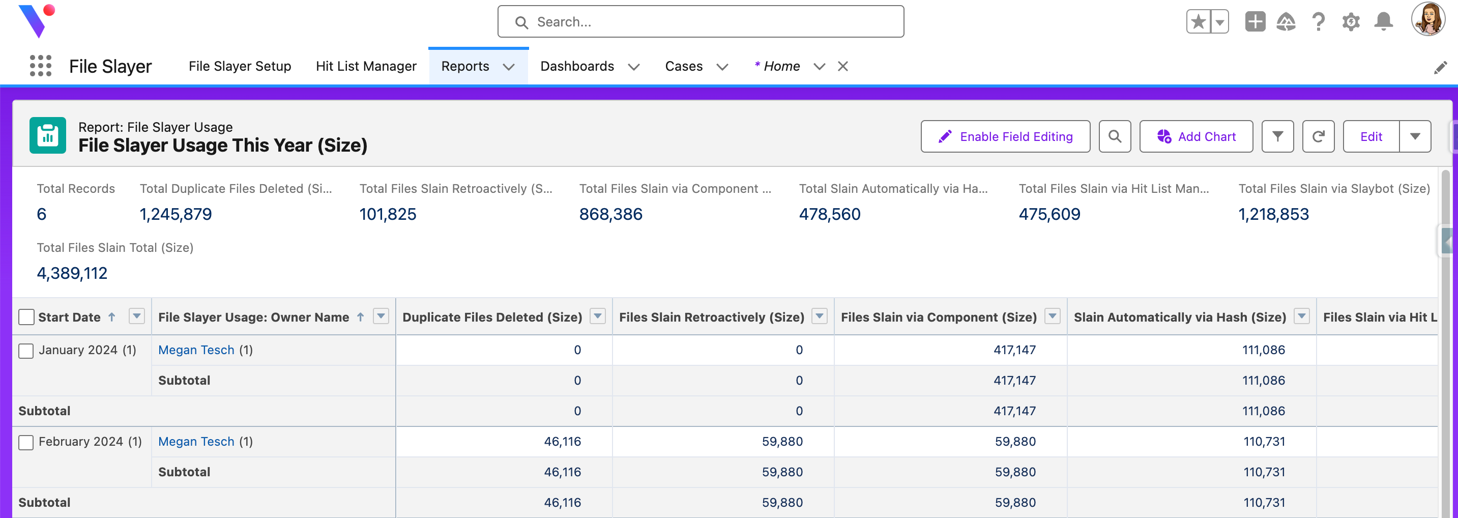The height and width of the screenshot is (518, 1458).
Task: Open the Help question mark icon
Action: (1318, 22)
